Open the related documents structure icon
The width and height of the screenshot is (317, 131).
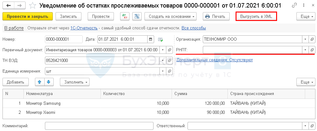pos(137,16)
